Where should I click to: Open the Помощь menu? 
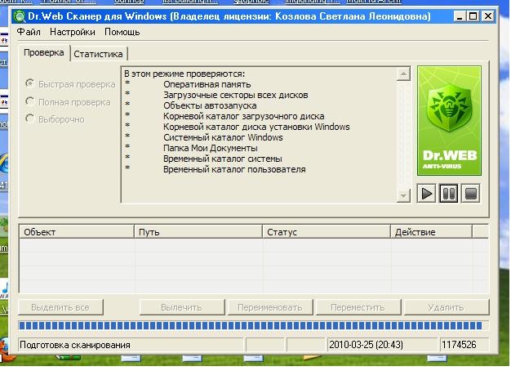[122, 32]
